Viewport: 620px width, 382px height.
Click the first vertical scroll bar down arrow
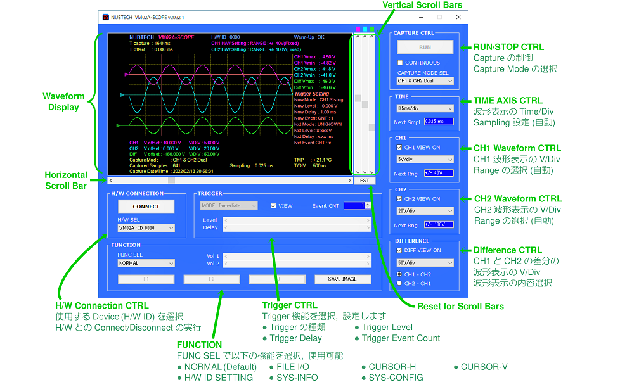click(358, 172)
